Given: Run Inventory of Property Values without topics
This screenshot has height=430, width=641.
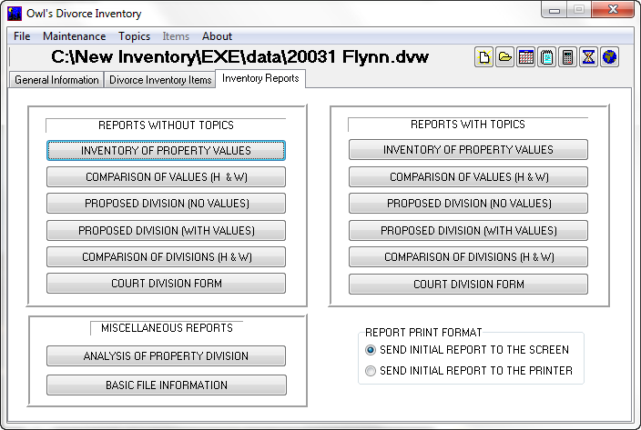Looking at the screenshot, I should pos(166,151).
